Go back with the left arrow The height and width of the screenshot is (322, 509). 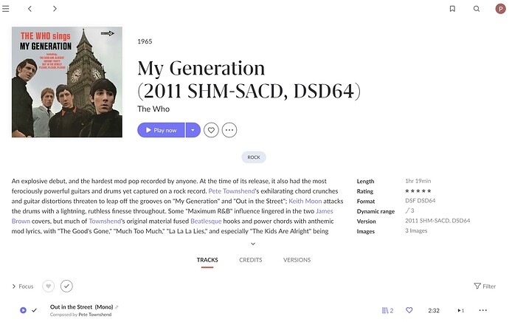pyautogui.click(x=30, y=9)
